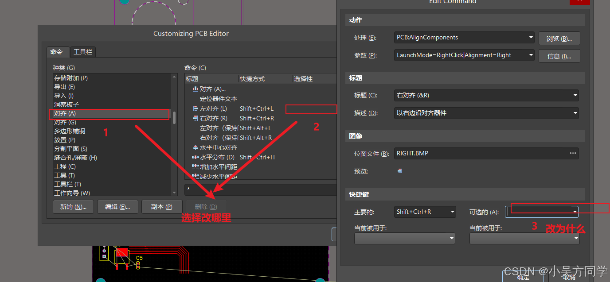Select 工作向导 (W) category
Viewport: 610px width, 282px height.
111,193
